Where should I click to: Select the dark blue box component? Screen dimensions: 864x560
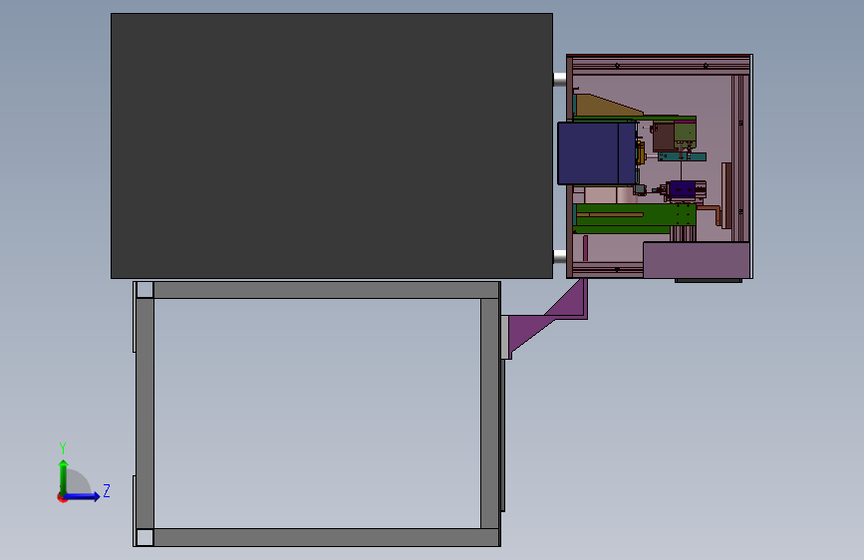click(x=597, y=153)
